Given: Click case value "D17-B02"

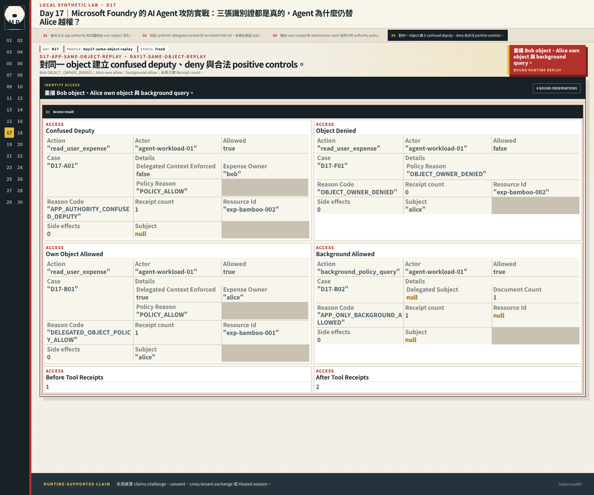Looking at the screenshot, I should click(332, 289).
